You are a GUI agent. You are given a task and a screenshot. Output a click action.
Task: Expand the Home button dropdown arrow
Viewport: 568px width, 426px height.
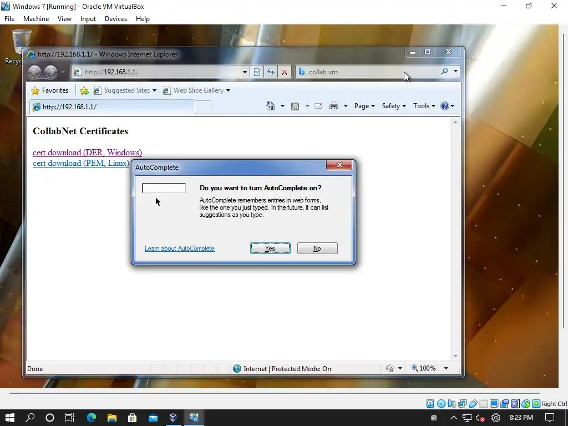282,106
